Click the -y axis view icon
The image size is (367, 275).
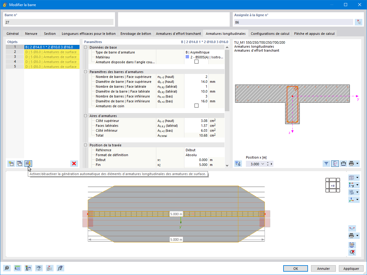click(x=351, y=185)
